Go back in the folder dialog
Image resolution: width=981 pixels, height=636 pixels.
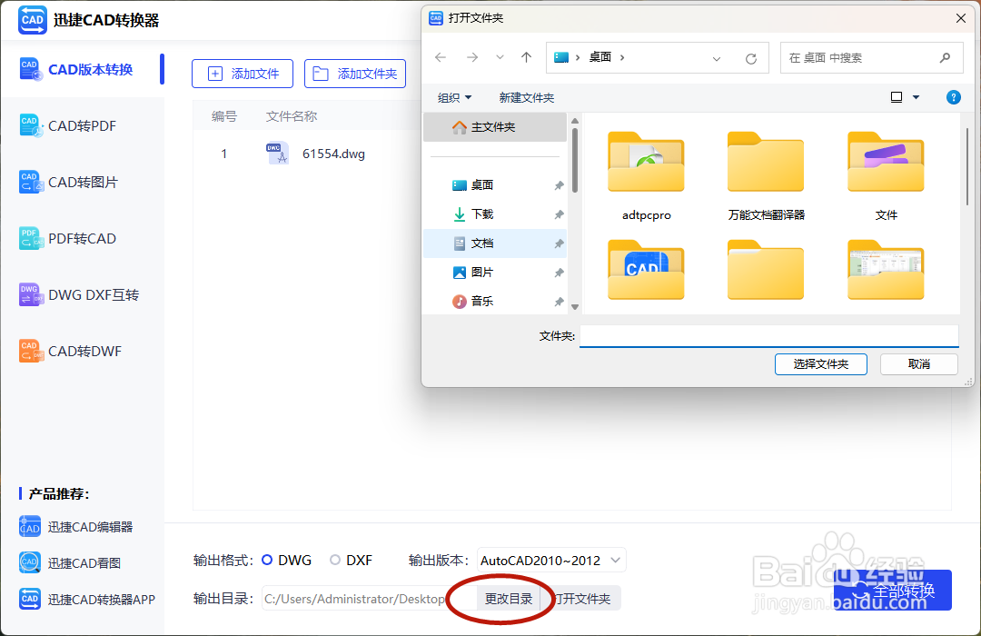pos(441,57)
